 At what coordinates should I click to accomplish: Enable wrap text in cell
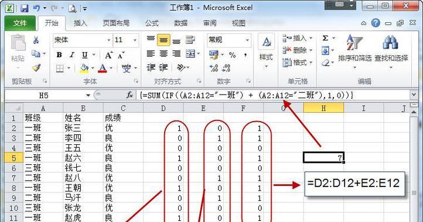tap(190, 40)
